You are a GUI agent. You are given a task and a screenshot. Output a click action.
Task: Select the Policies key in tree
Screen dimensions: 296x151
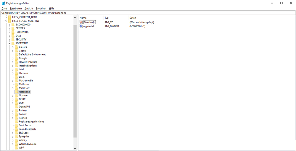23,114
